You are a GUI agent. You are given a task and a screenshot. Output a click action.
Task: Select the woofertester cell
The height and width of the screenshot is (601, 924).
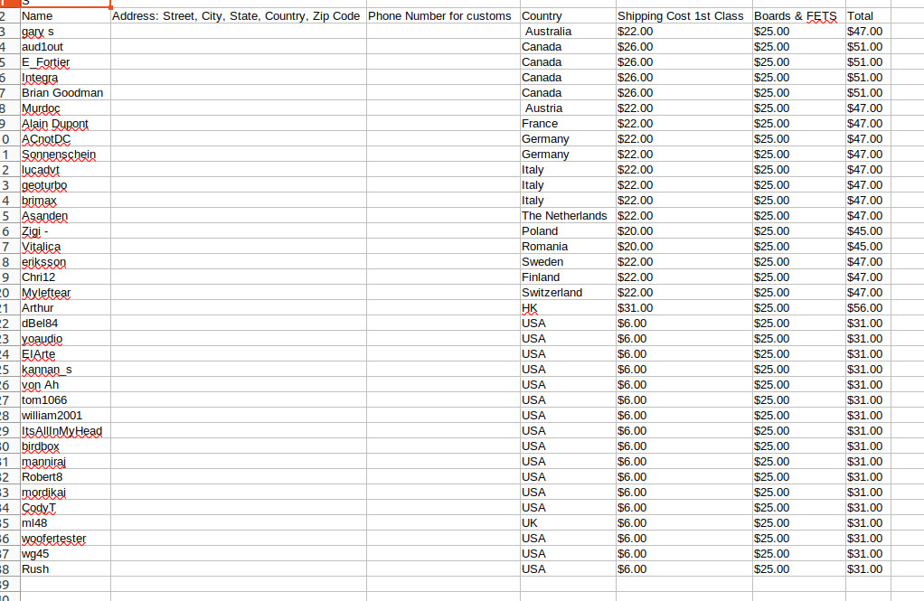coord(65,538)
